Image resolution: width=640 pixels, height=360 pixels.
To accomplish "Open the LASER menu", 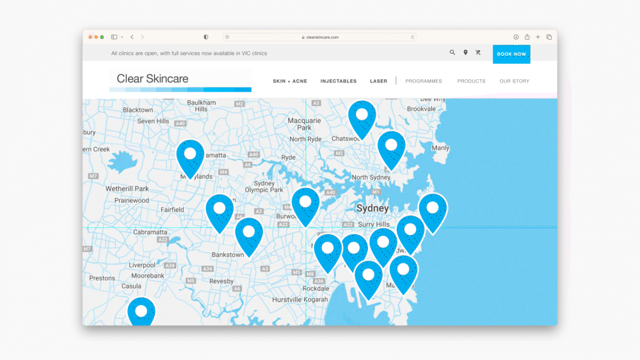I will (378, 81).
